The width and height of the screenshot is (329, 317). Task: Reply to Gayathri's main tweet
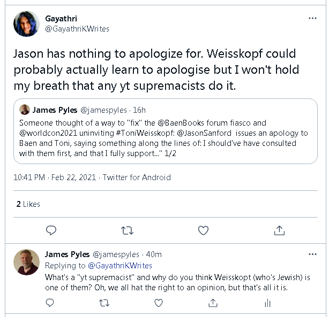[x=51, y=230]
